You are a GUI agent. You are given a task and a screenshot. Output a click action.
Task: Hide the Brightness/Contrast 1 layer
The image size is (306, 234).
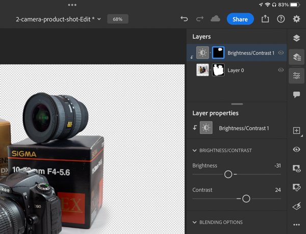point(281,53)
